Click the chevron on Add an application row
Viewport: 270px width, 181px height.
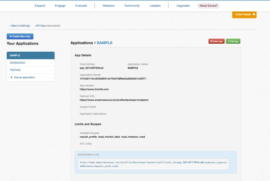(x=51, y=77)
